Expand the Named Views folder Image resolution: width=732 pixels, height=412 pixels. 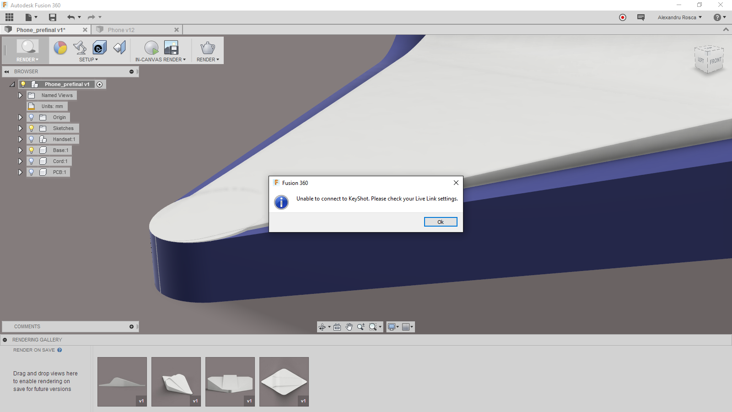[x=20, y=95]
